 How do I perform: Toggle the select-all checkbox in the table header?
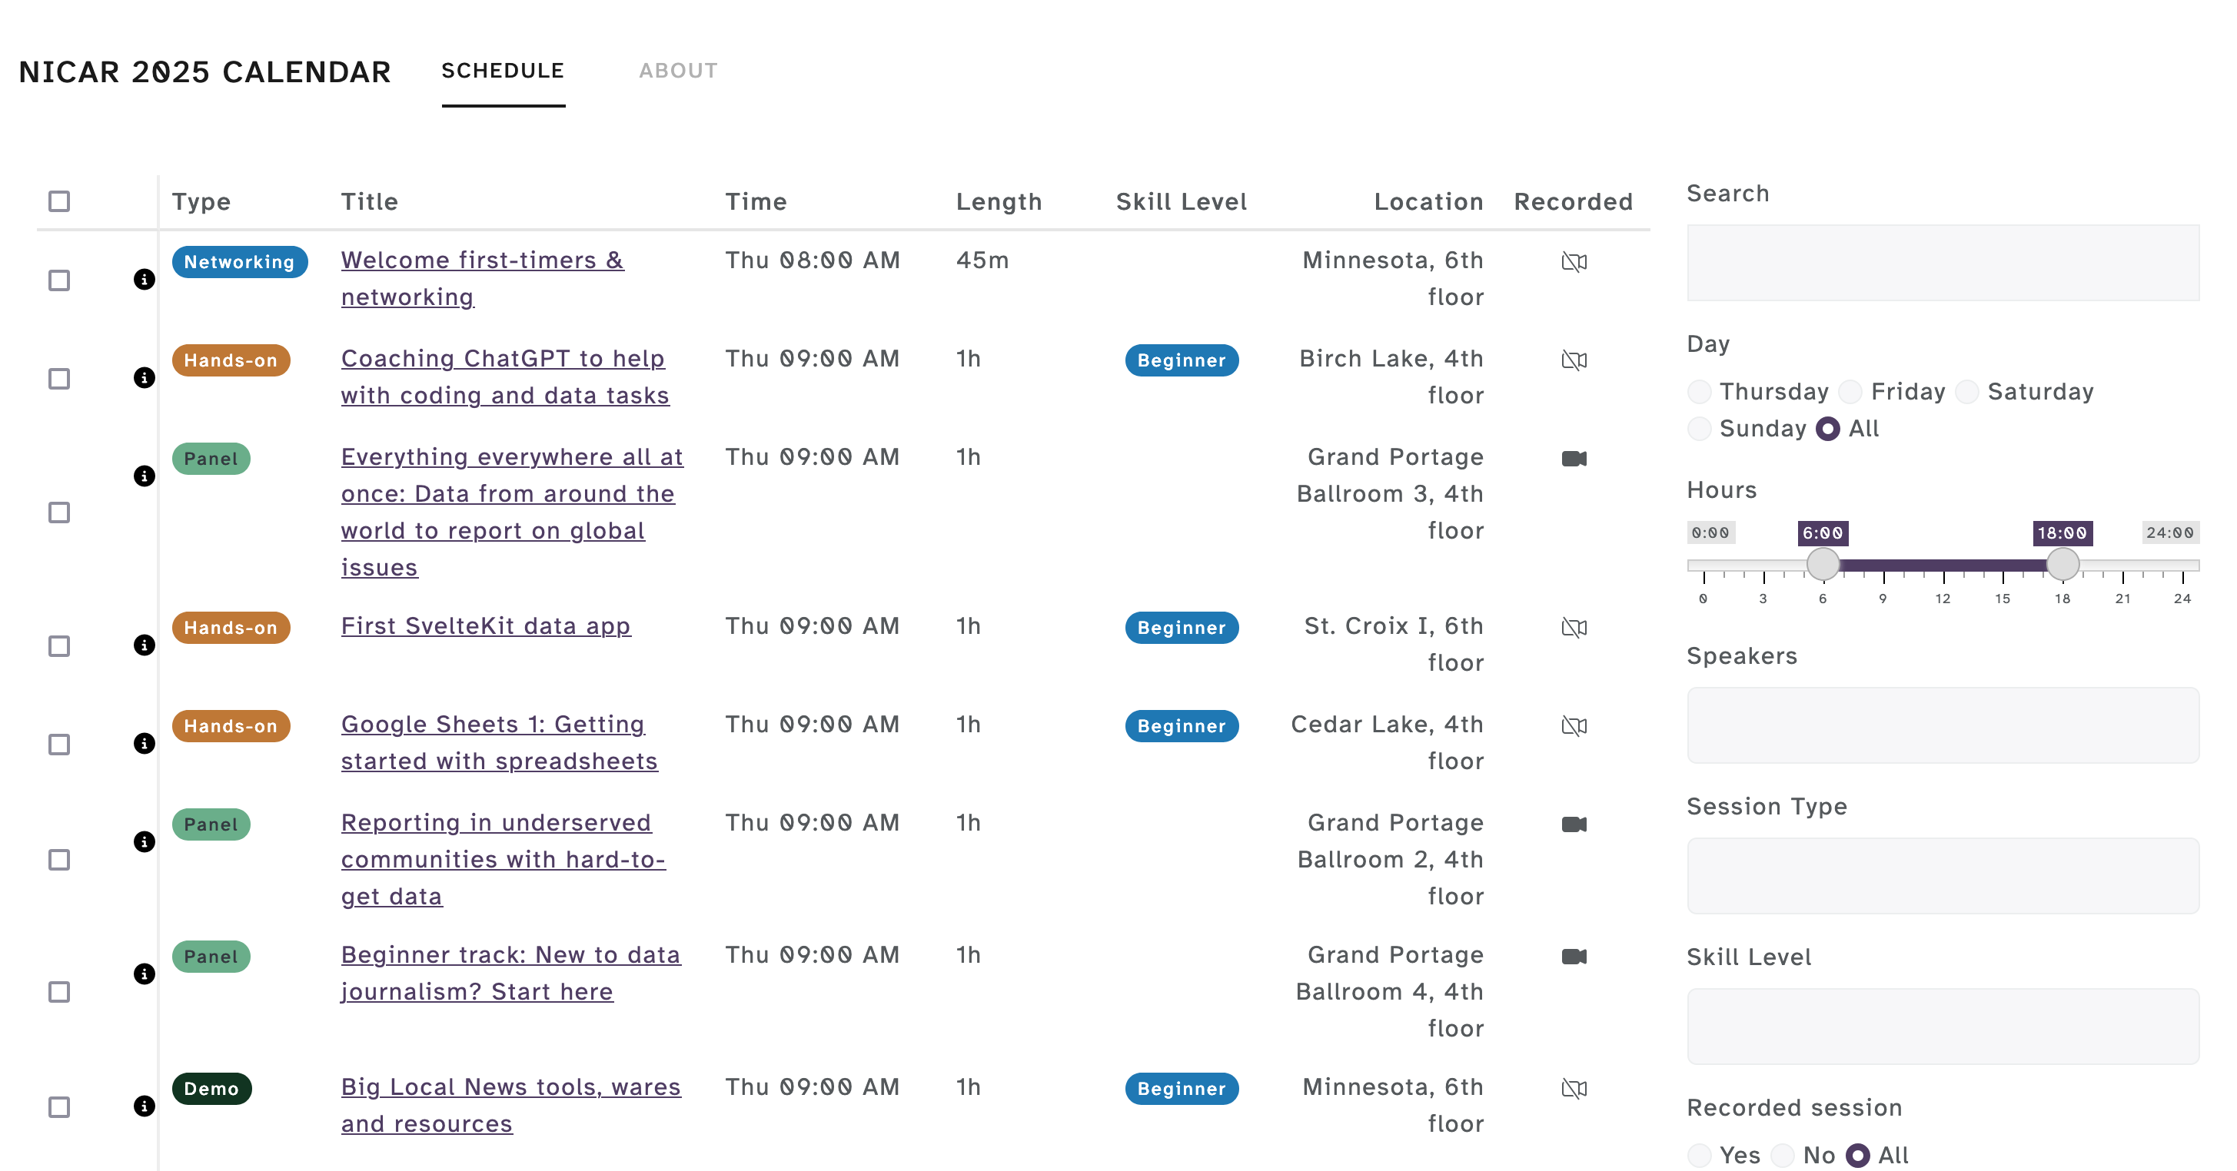click(59, 201)
